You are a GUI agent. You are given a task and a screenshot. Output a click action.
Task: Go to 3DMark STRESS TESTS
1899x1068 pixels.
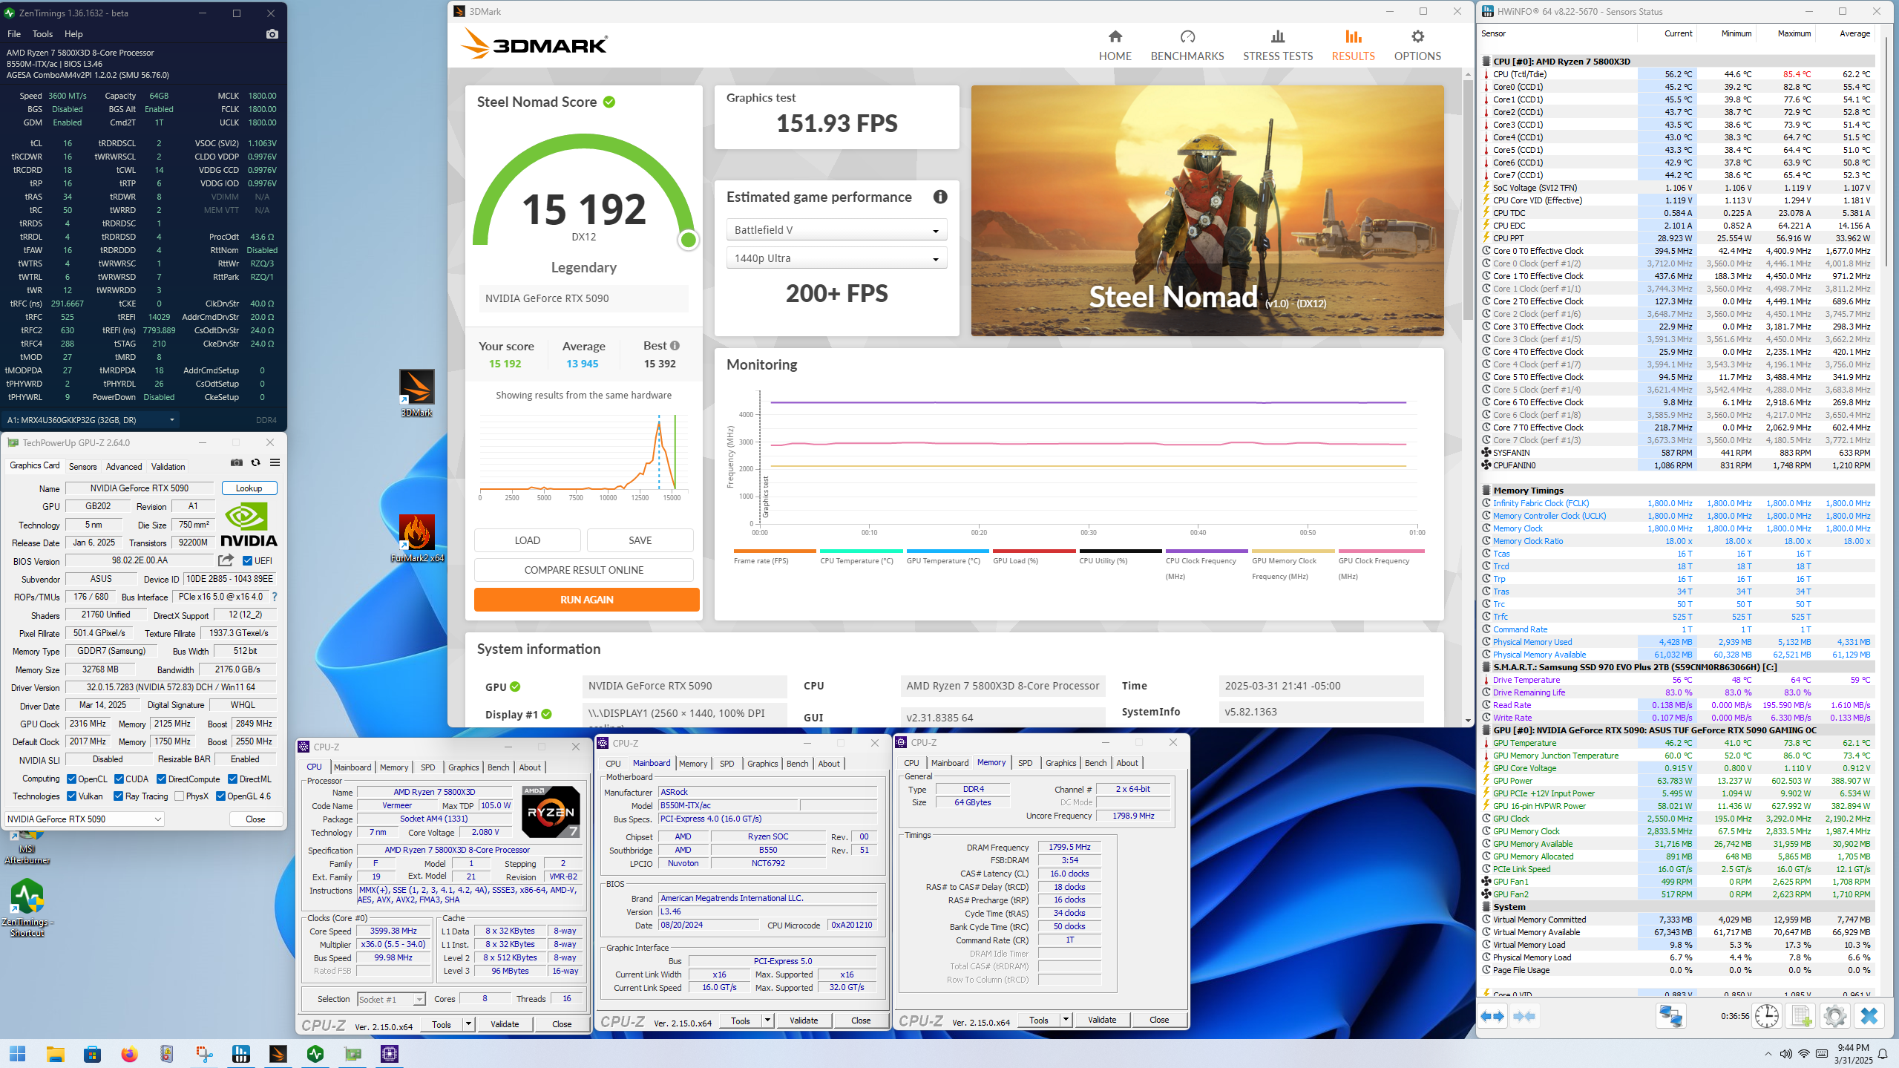click(x=1277, y=45)
